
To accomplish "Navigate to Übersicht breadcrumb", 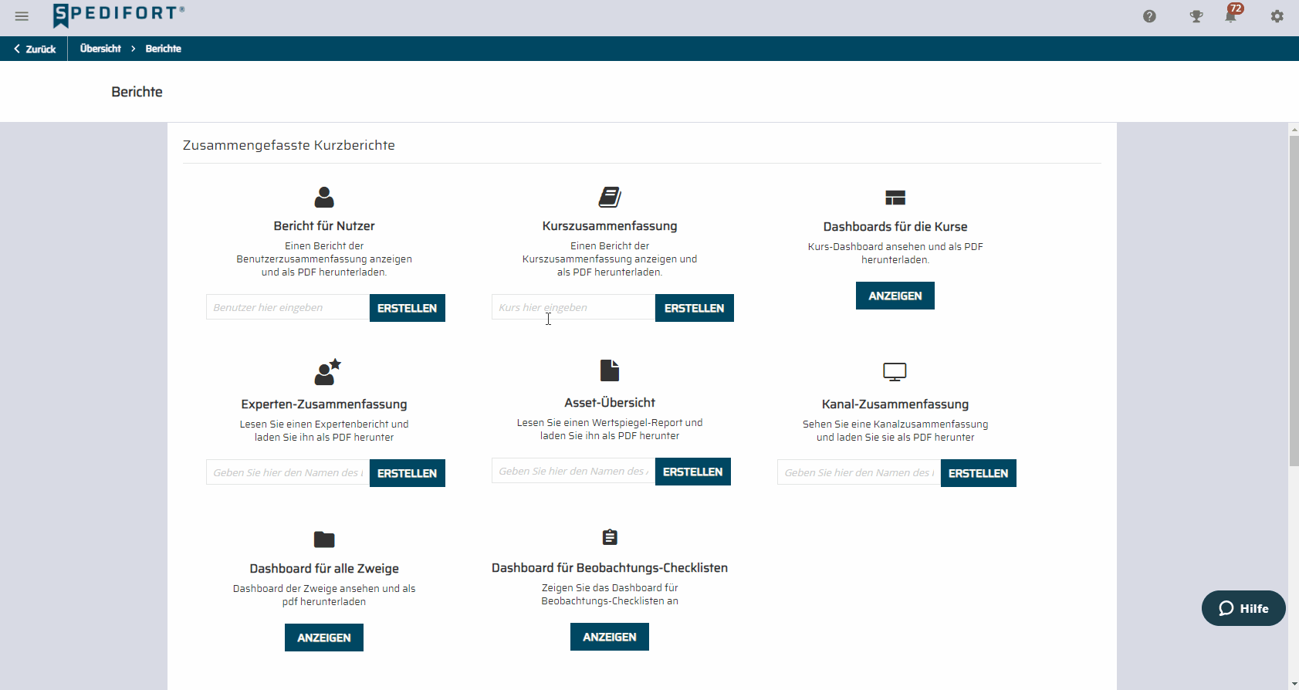I will pyautogui.click(x=100, y=49).
